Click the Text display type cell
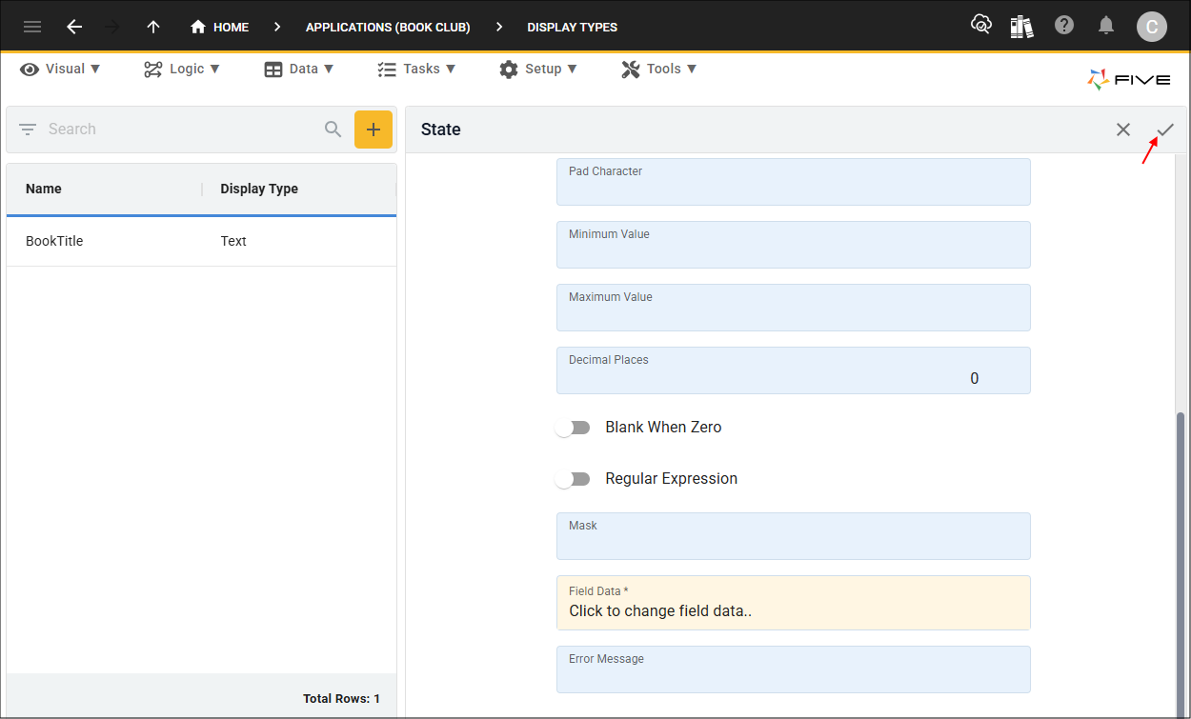This screenshot has height=719, width=1191. pos(233,241)
